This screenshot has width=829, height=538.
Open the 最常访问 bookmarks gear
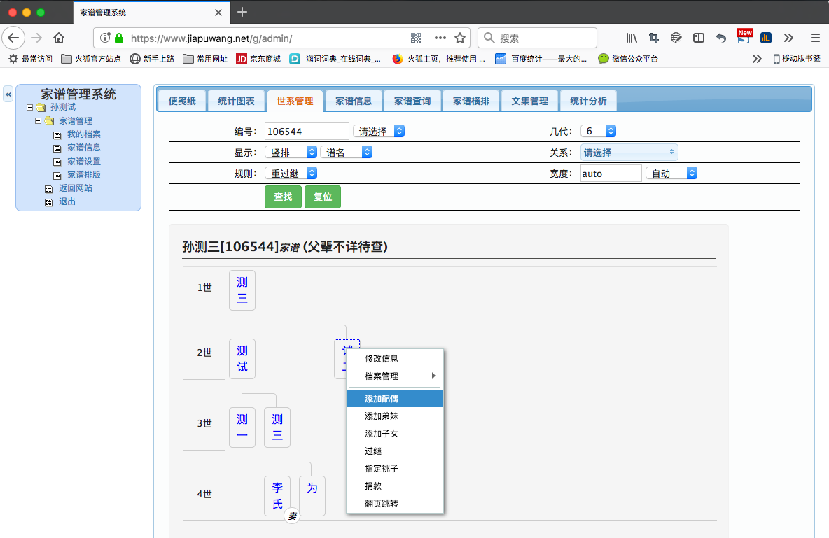31,59
